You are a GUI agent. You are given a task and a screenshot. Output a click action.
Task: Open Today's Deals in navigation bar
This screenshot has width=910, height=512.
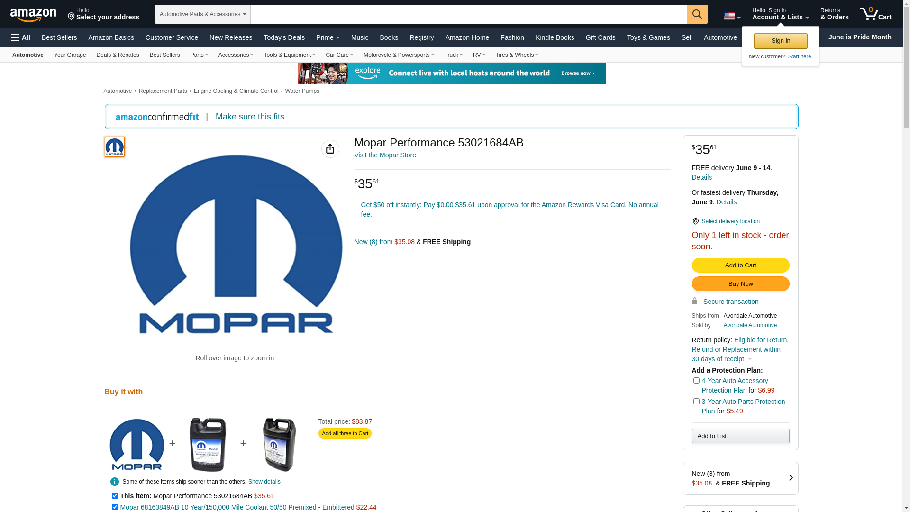click(284, 37)
